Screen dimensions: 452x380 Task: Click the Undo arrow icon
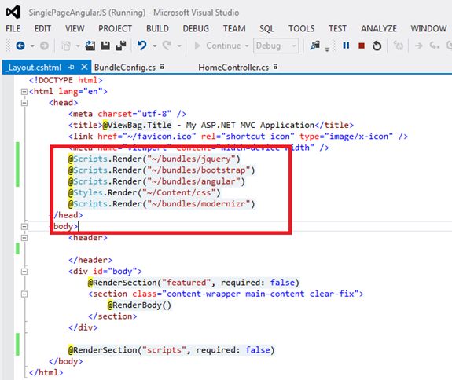(x=141, y=46)
